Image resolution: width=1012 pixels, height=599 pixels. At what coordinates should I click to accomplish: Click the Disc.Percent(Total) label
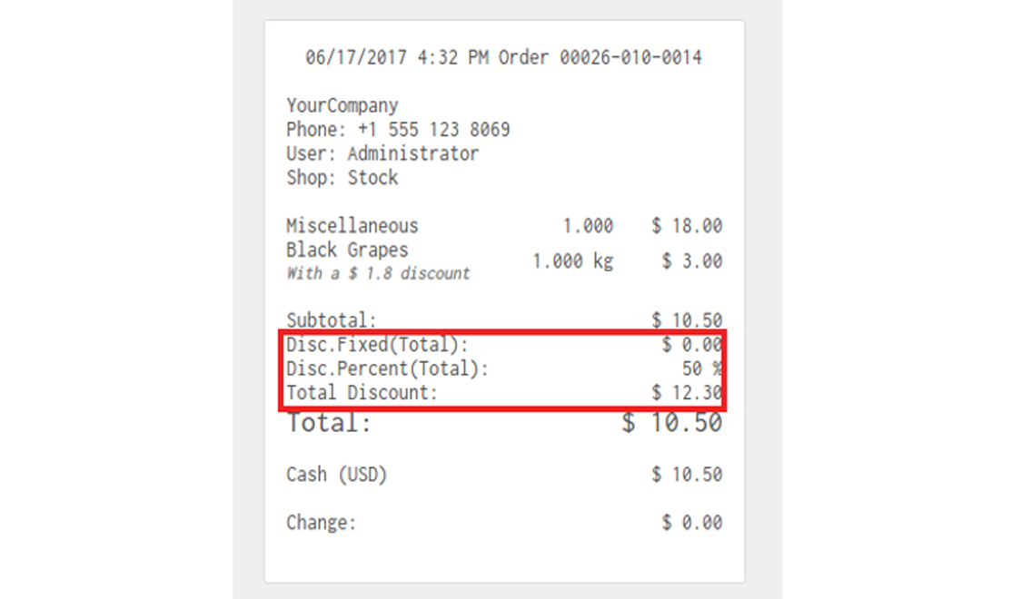(x=388, y=368)
